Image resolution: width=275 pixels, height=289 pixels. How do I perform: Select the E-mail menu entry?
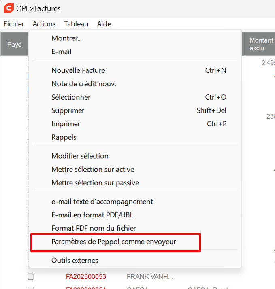click(135, 52)
